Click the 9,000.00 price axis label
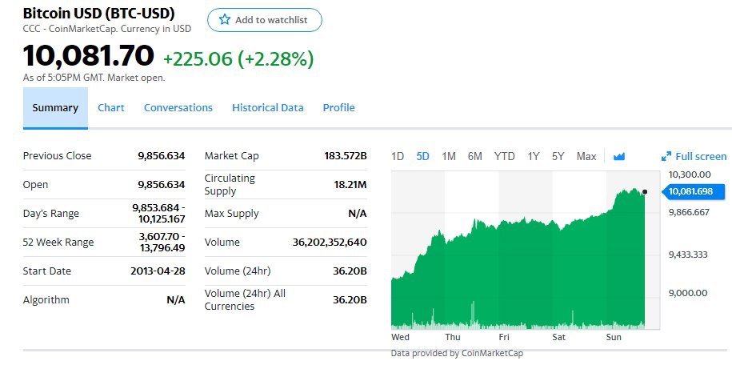732x369 pixels. pos(688,293)
